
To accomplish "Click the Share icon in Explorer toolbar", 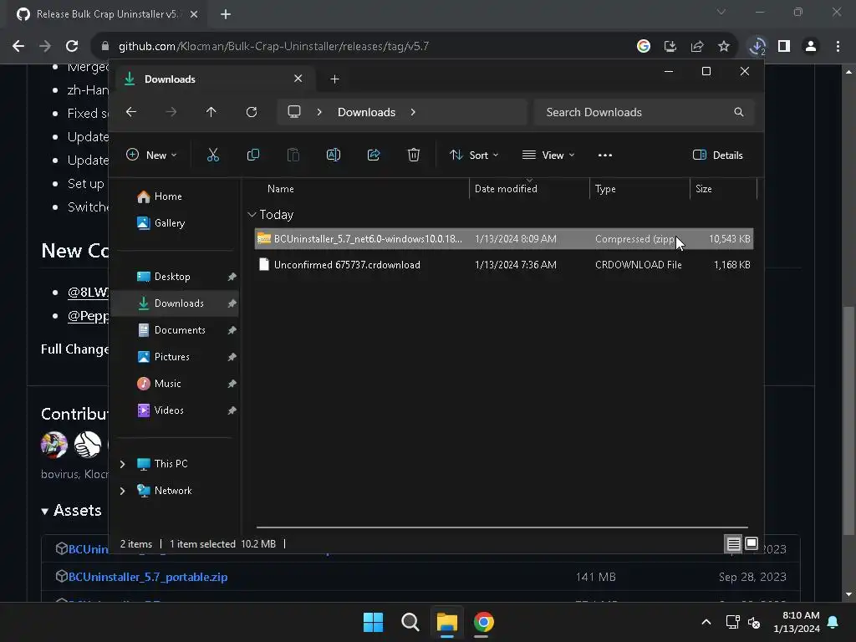I will [374, 155].
